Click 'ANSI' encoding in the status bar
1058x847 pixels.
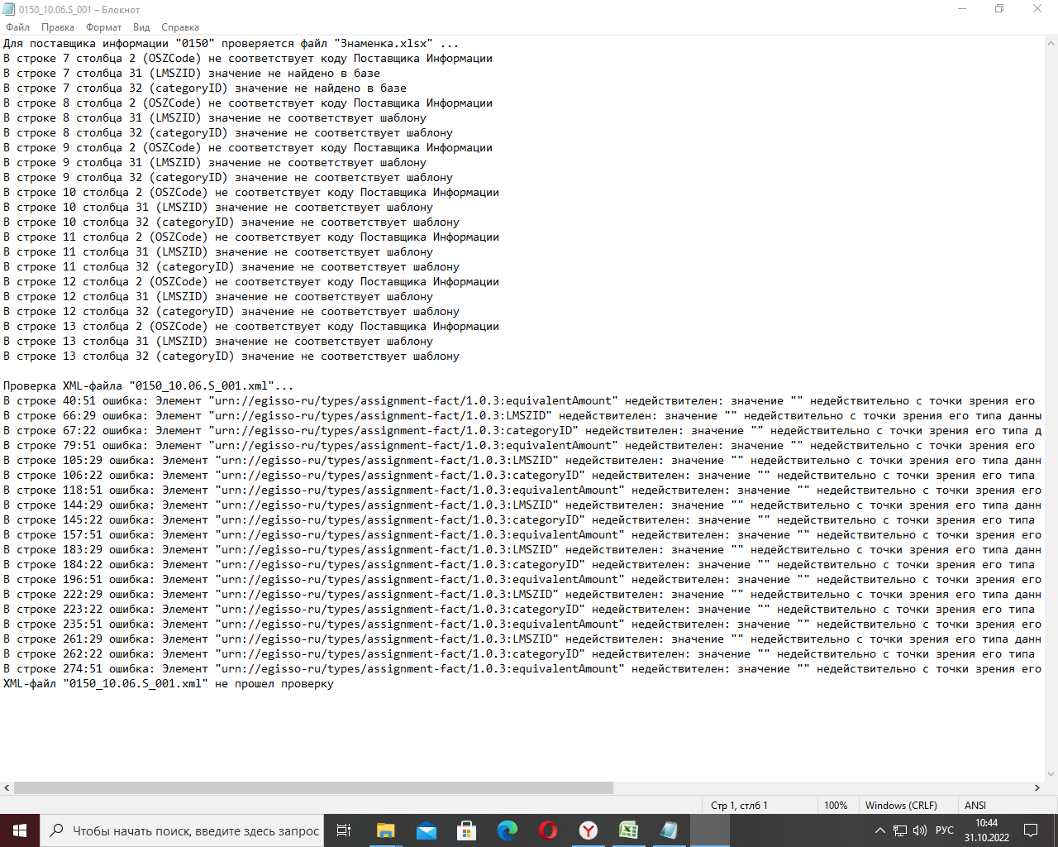click(x=975, y=806)
